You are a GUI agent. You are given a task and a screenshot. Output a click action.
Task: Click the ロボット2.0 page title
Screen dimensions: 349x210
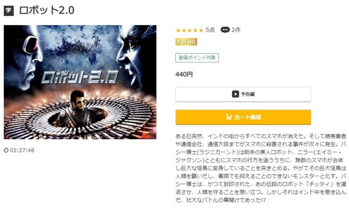tap(47, 10)
